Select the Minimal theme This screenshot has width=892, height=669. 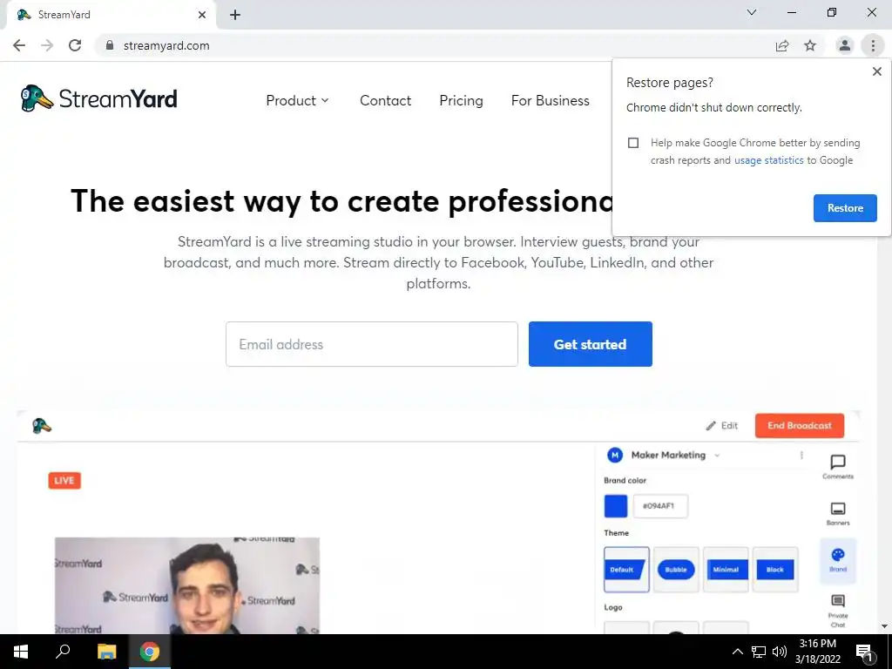(726, 570)
